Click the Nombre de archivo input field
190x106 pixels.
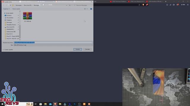(53, 42)
